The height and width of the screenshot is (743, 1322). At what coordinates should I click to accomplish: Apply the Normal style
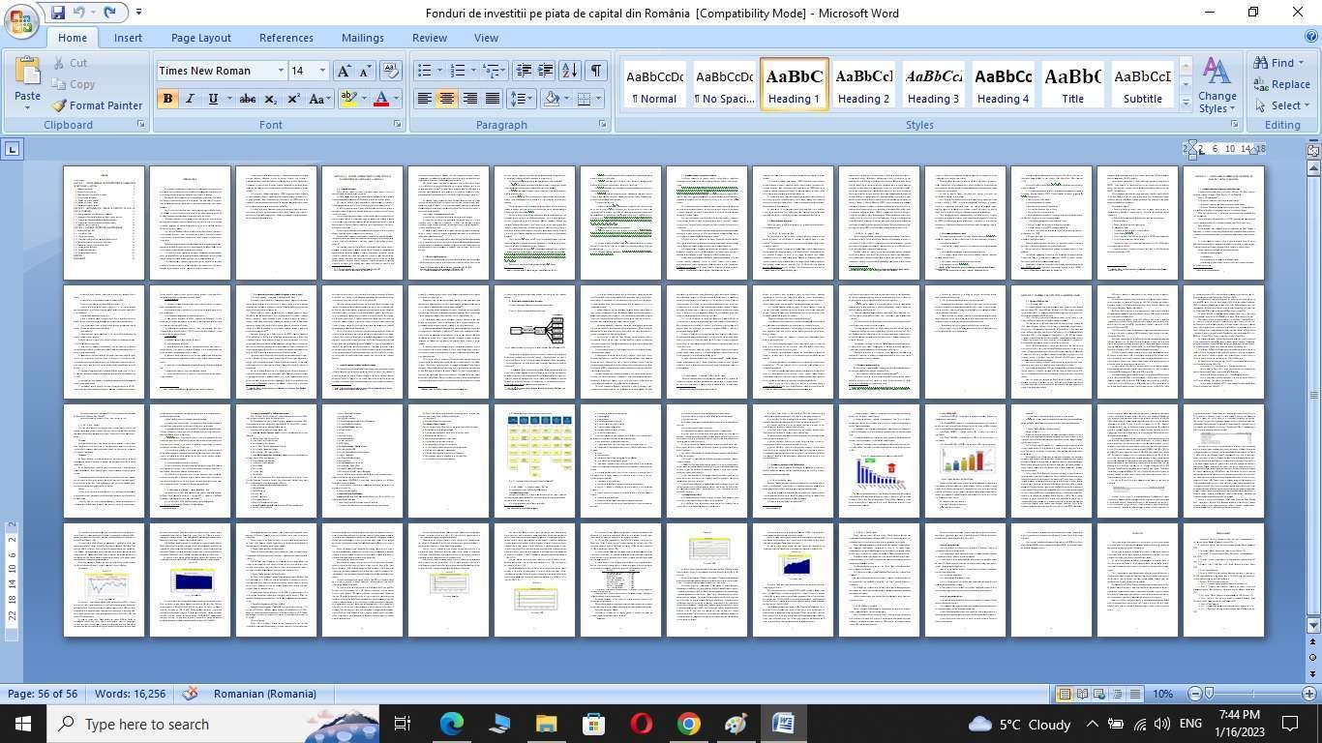pos(654,84)
